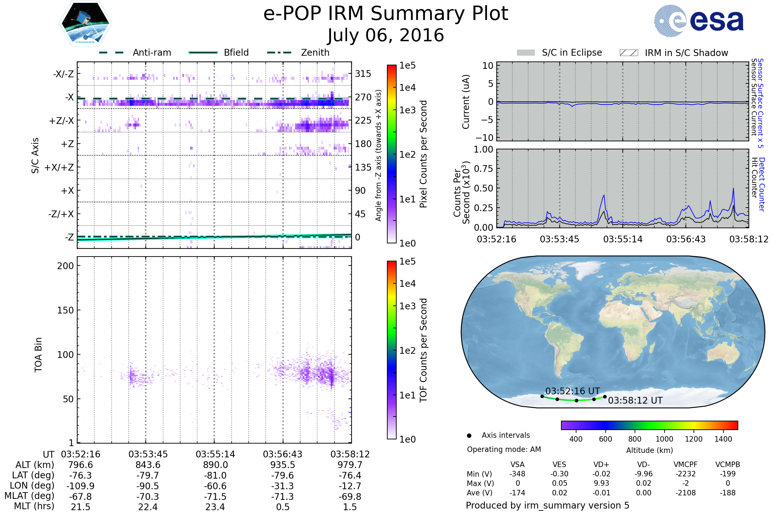The width and height of the screenshot is (772, 515).
Task: Click the Altitude (km) horizontal colorbar
Action: point(649,425)
